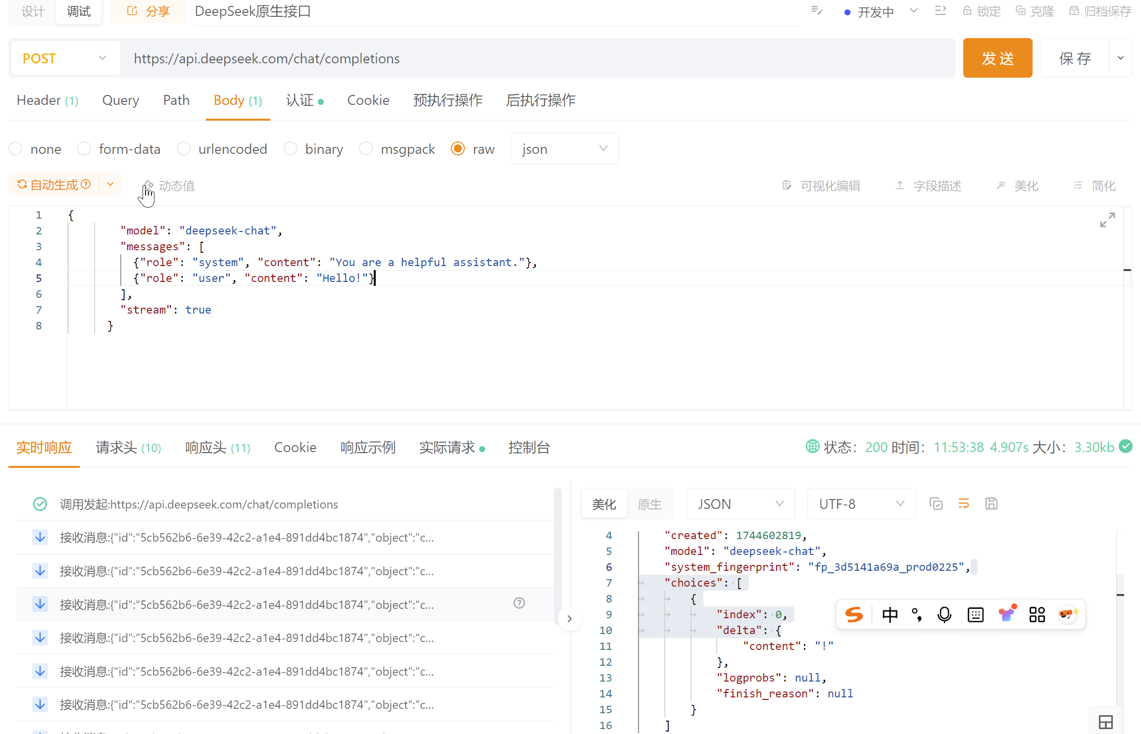This screenshot has width=1141, height=734.
Task: Collapse the message list panel arrow
Action: coord(569,618)
